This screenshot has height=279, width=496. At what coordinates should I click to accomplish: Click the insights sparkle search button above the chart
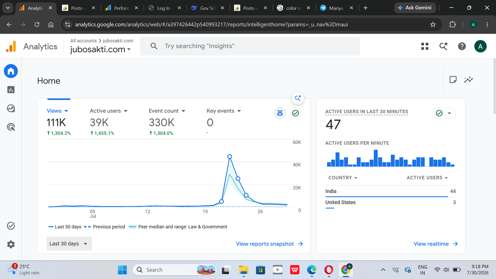(x=298, y=98)
